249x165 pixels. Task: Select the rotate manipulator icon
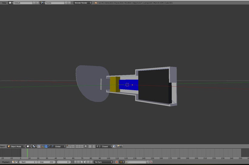point(49,146)
